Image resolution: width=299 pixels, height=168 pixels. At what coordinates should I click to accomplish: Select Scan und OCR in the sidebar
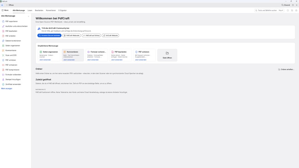15,55
